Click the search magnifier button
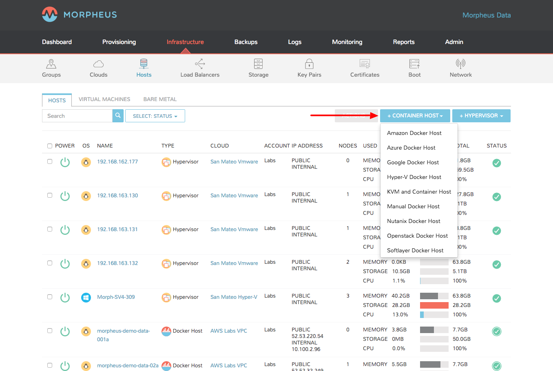This screenshot has height=371, width=553. [x=118, y=116]
